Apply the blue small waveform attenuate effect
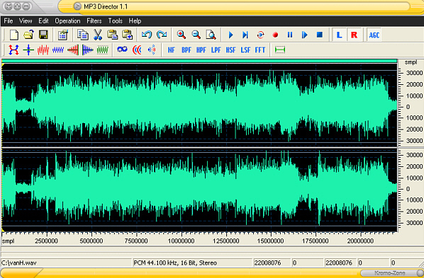This screenshot has height=278, width=424. point(58,50)
